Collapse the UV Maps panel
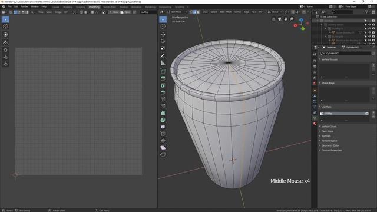377x212 pixels. coord(326,107)
